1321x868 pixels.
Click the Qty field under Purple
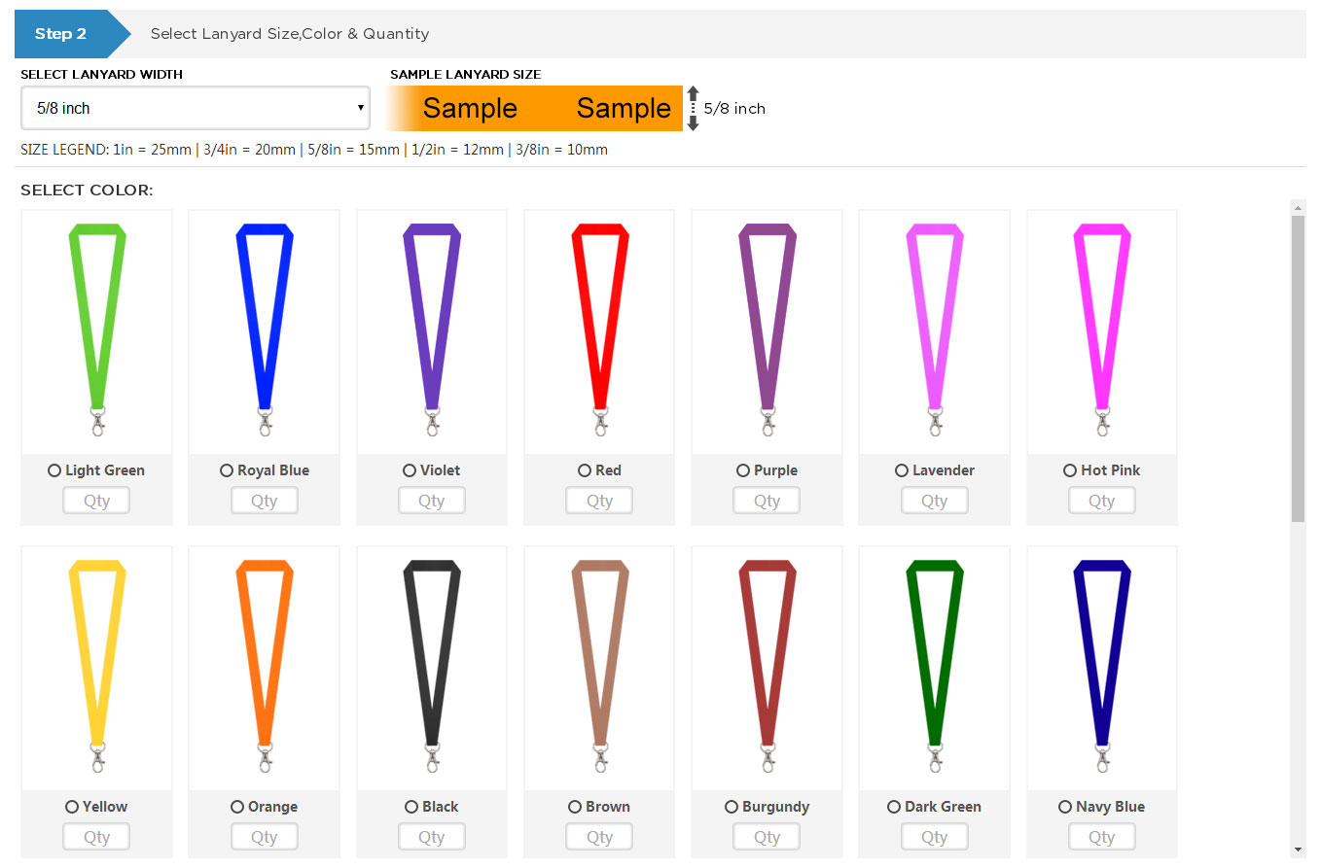[767, 501]
